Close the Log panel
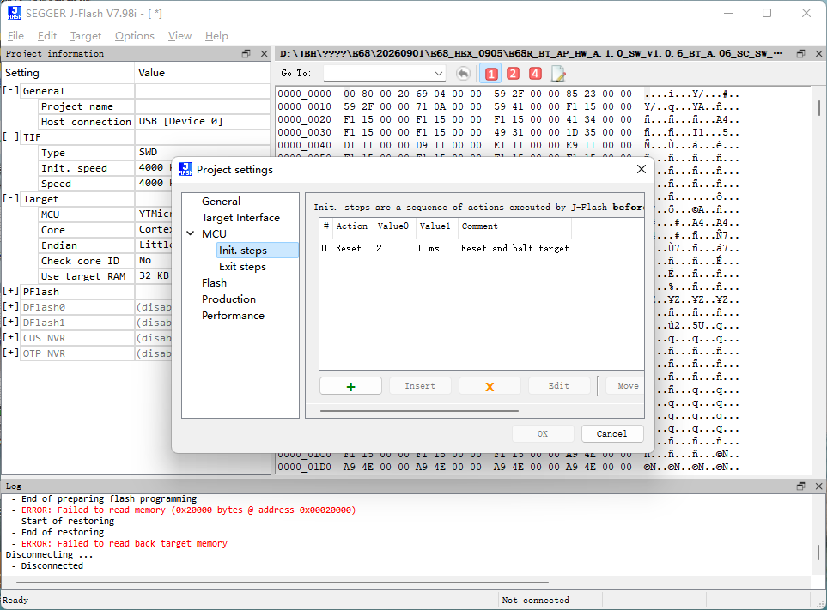The height and width of the screenshot is (610, 827). click(x=818, y=486)
